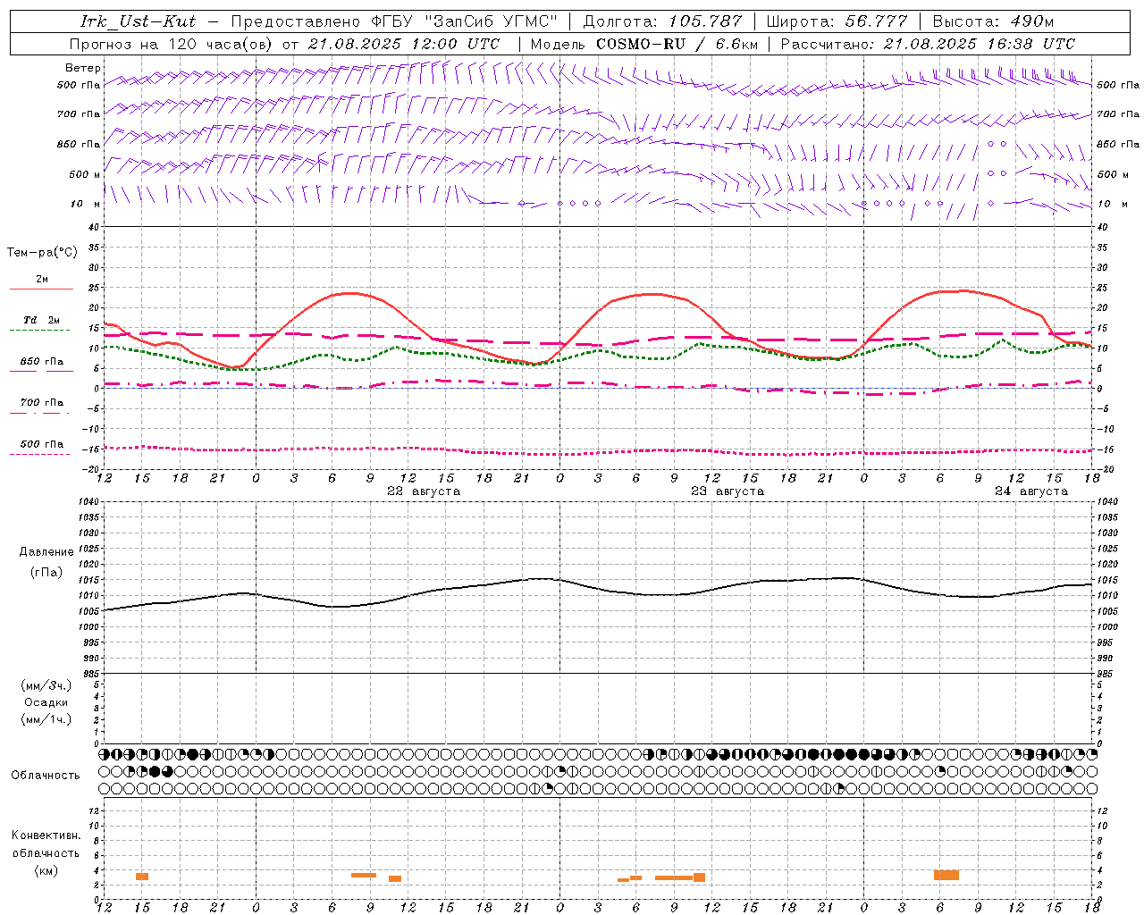Viewport: 1144px width, 915px height.
Task: Click the Рассчитано: 21.08.2025 16:38 UTC text
Action: pos(929,44)
